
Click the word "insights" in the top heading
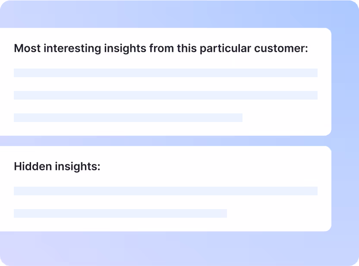pyautogui.click(x=125, y=48)
